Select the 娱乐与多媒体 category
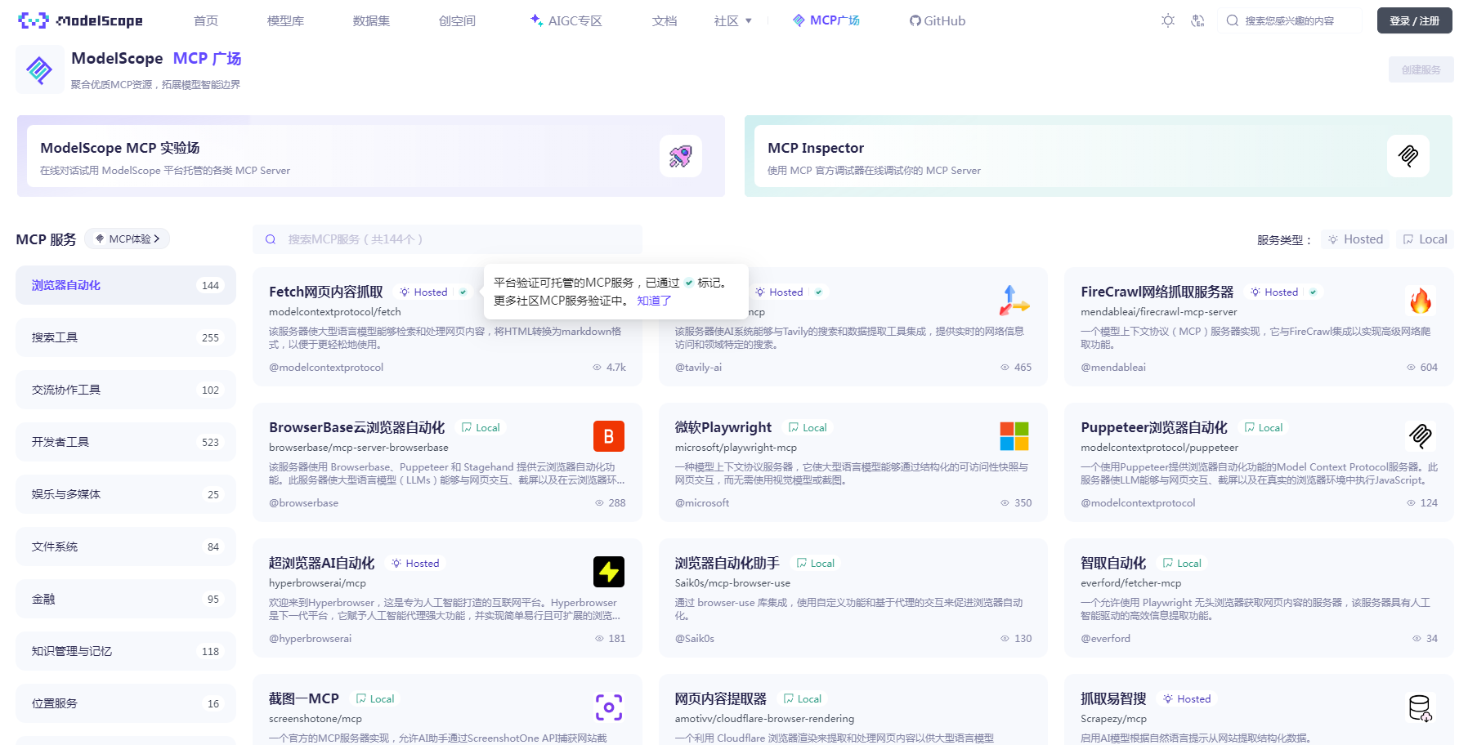Image resolution: width=1477 pixels, height=745 pixels. pos(126,494)
